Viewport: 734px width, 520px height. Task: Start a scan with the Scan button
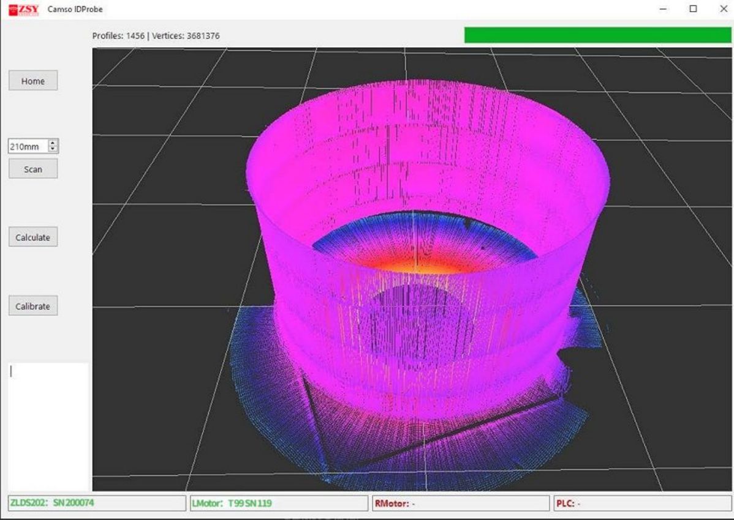pos(33,169)
